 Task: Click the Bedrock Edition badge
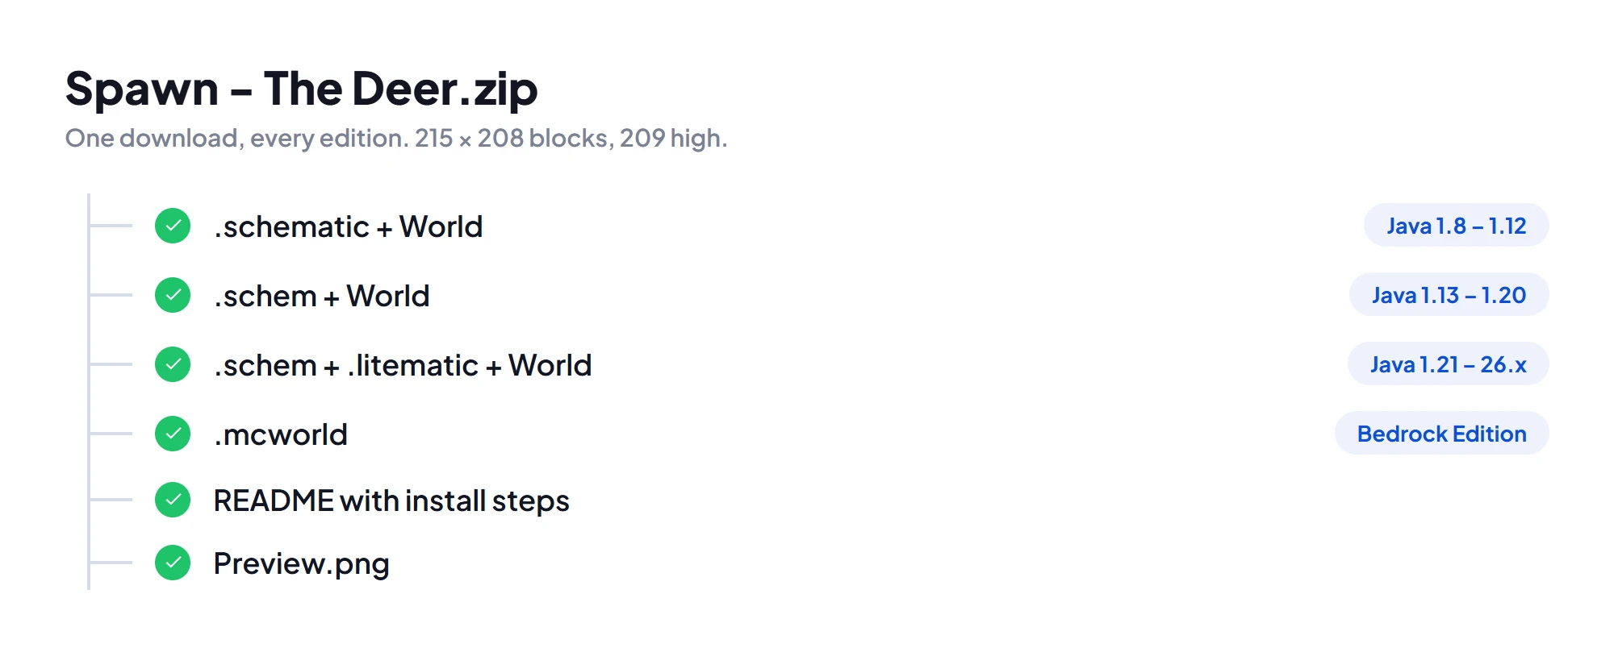1441,434
